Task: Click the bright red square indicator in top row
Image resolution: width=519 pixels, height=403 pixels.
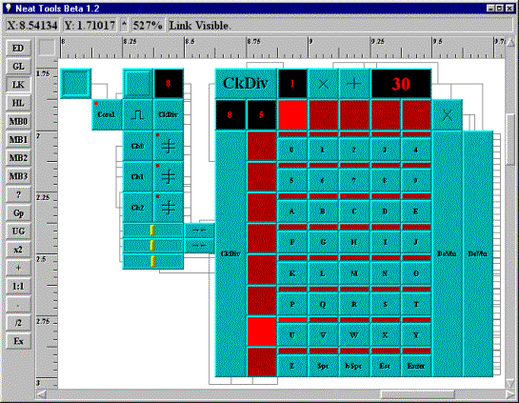Action: (292, 114)
